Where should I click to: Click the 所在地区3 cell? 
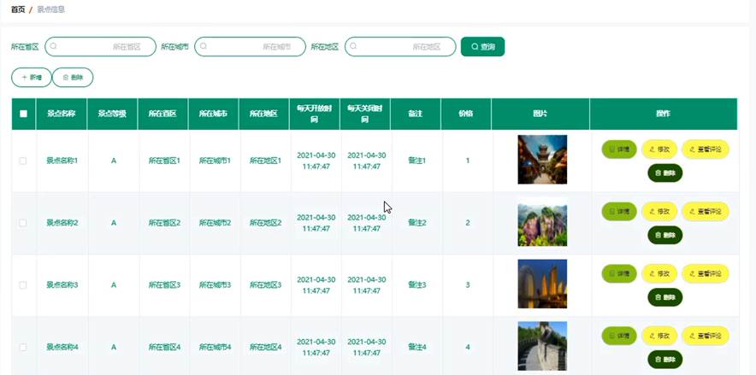pos(266,285)
